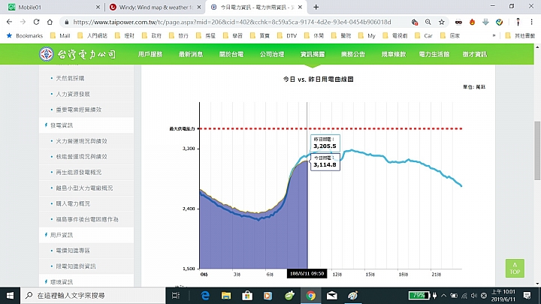
Task: Click the download arrow extension icon
Action: click(485, 22)
